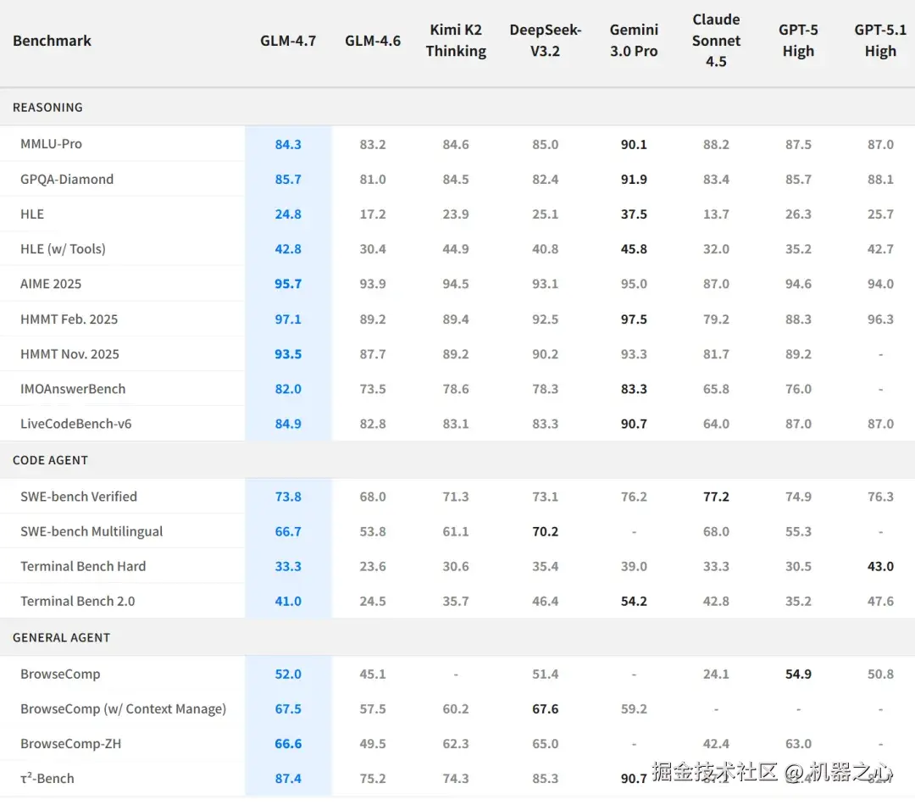Click BrowseComp (w/ Context Manage) row label
Image resolution: width=915 pixels, height=805 pixels.
tap(123, 708)
